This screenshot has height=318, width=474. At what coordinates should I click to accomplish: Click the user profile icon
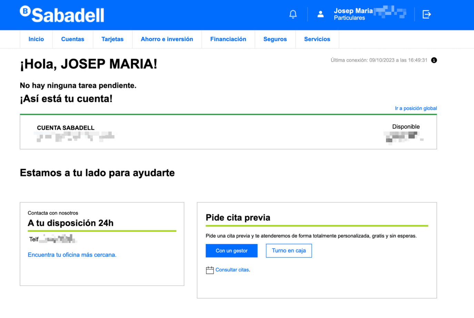coord(321,14)
